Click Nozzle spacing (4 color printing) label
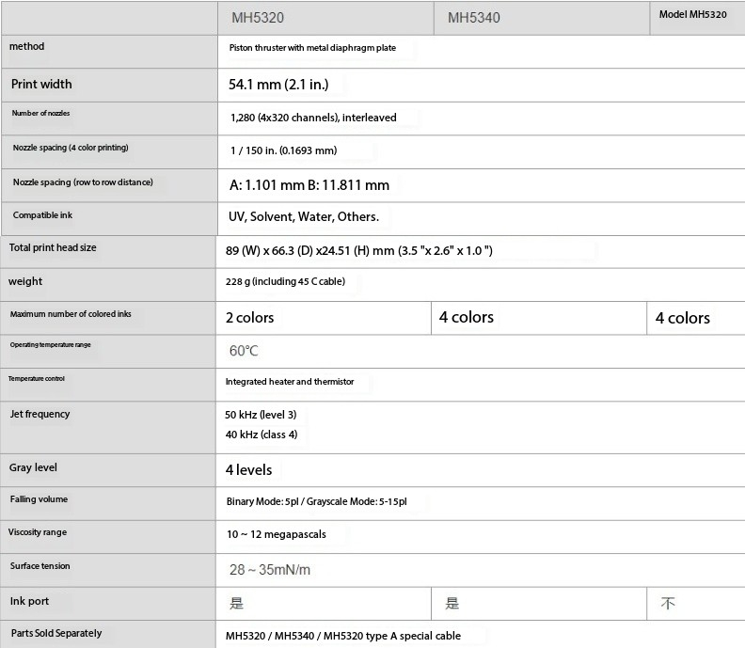 71,148
